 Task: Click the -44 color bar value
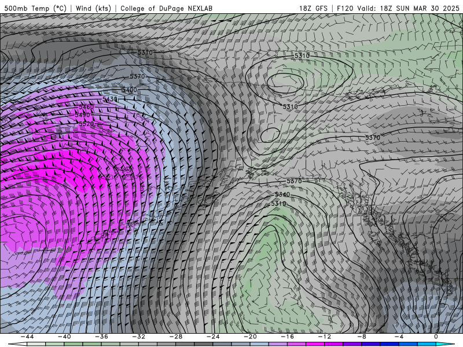[27, 337]
